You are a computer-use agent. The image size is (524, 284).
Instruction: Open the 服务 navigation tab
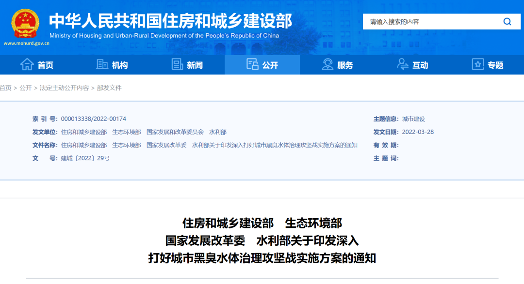pyautogui.click(x=345, y=65)
